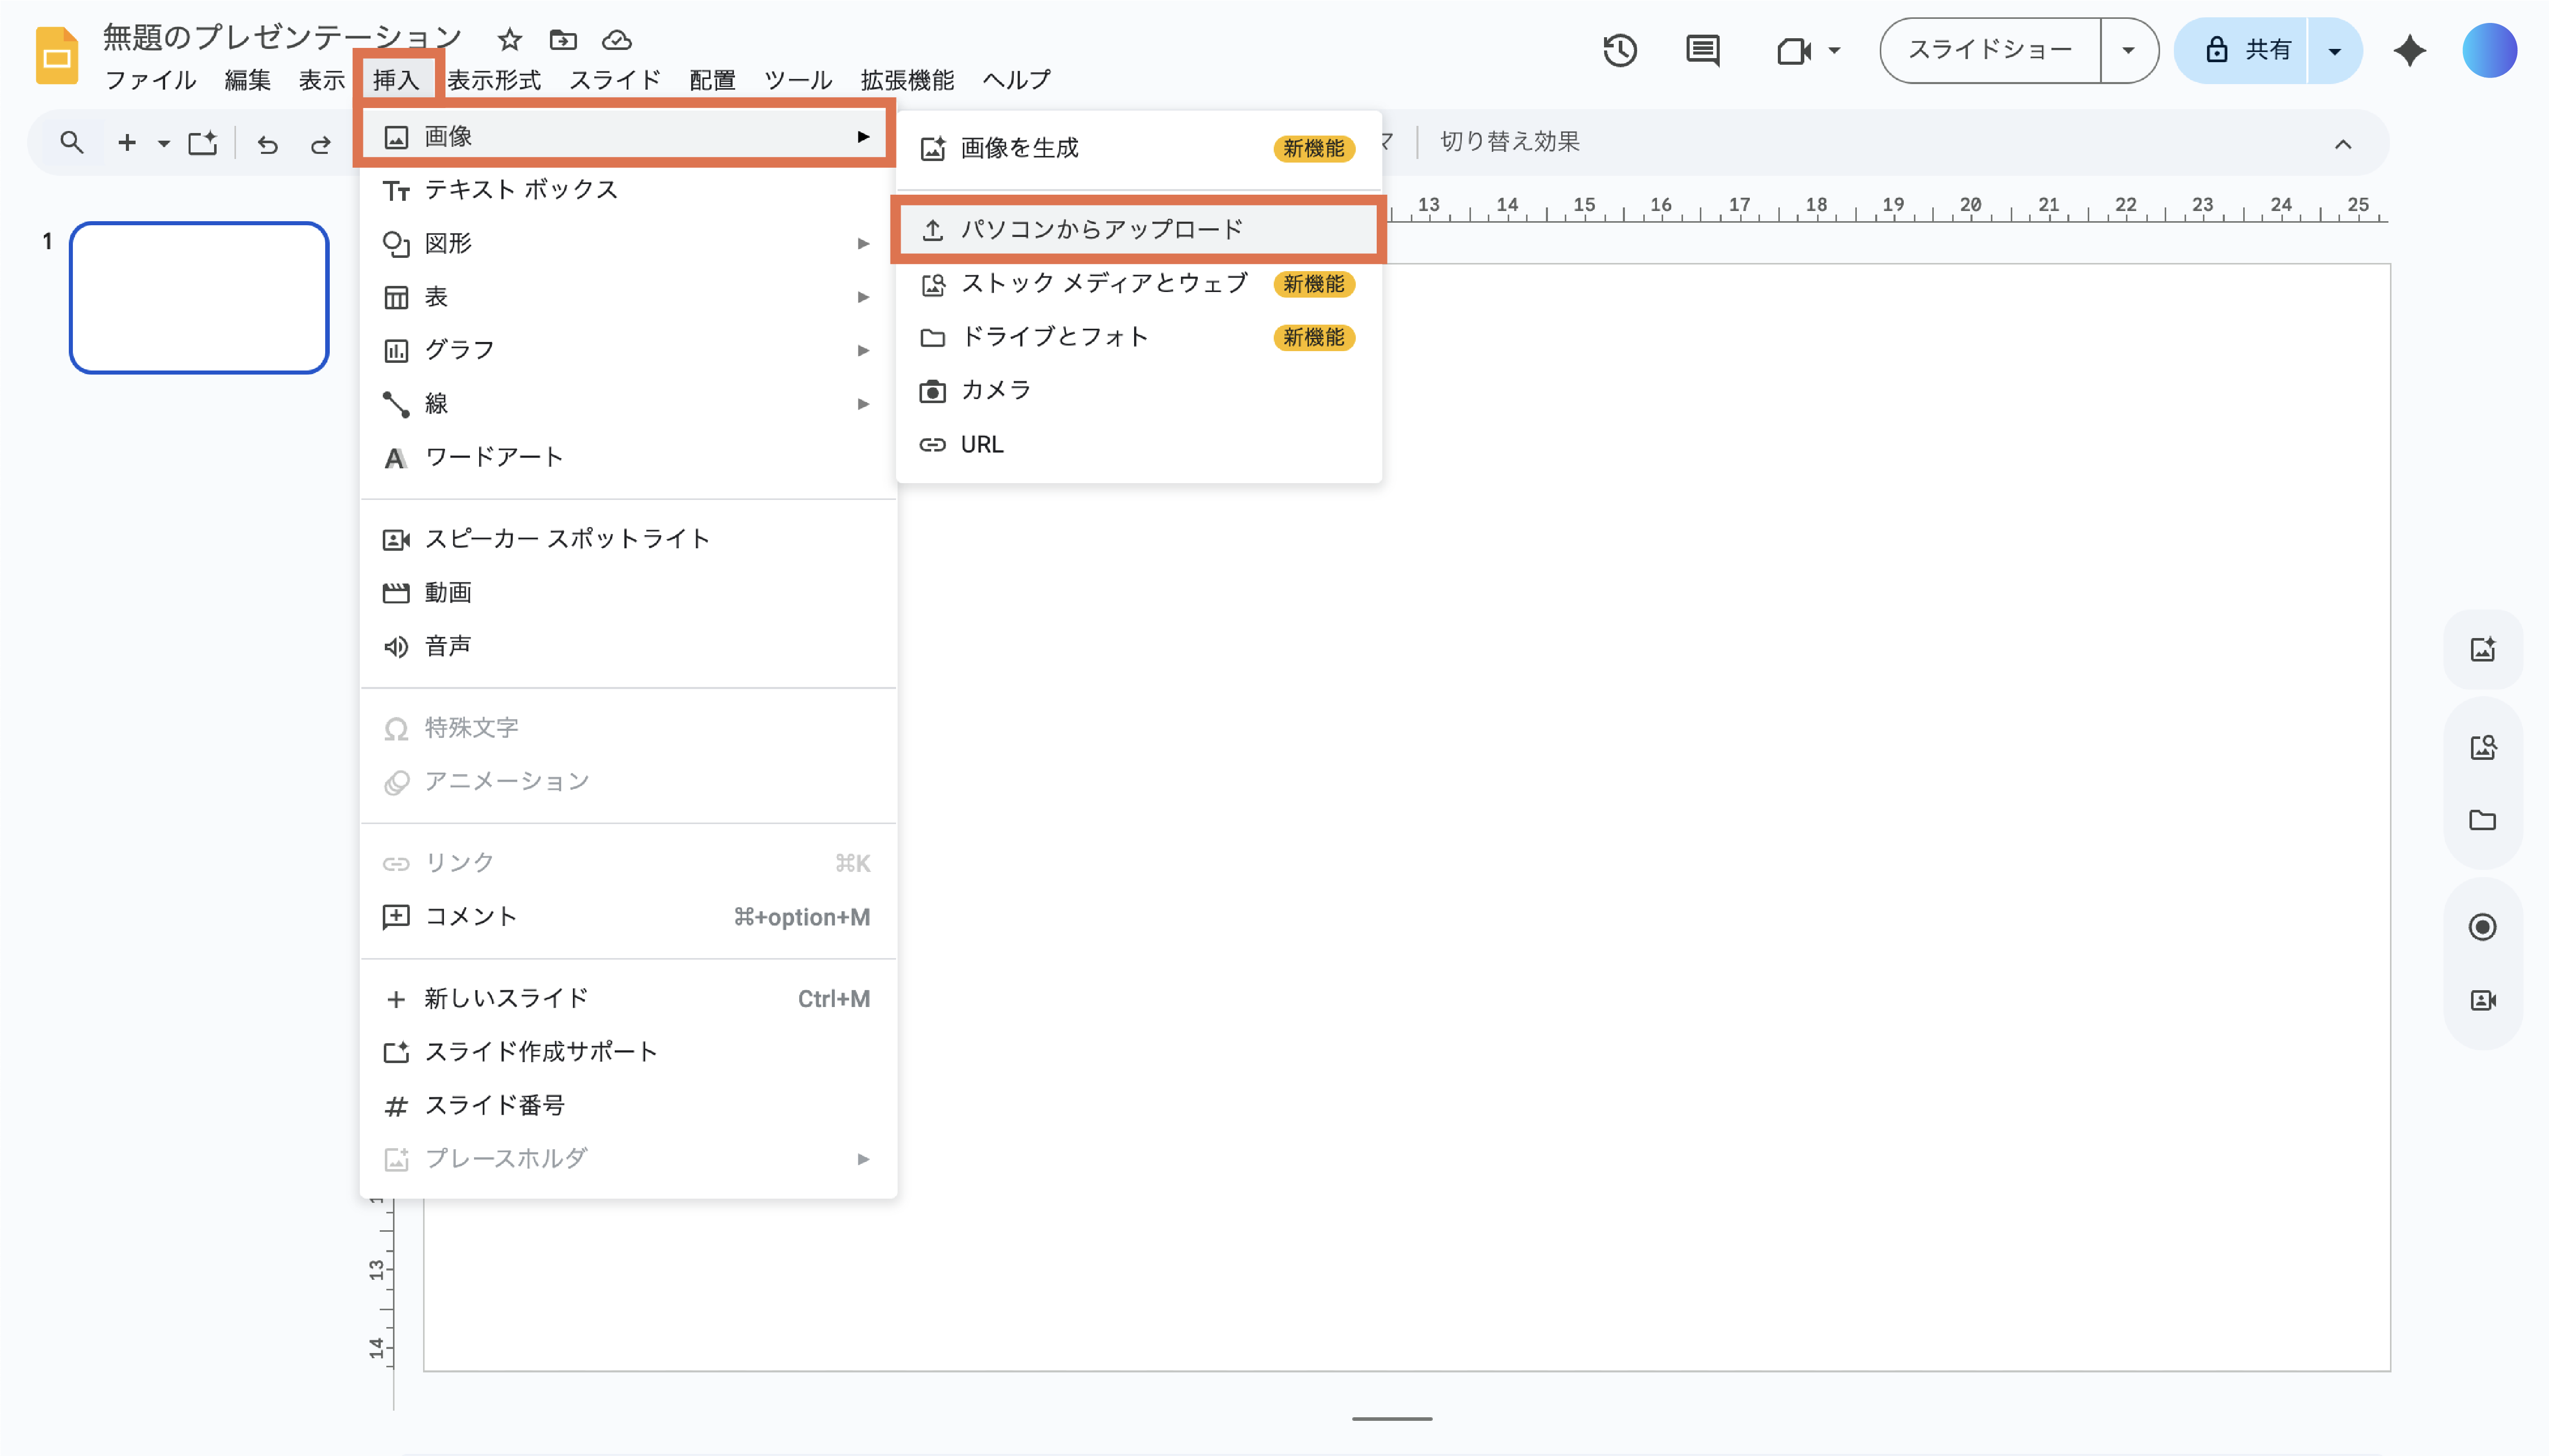Click the Google Slides home logo

coord(56,56)
